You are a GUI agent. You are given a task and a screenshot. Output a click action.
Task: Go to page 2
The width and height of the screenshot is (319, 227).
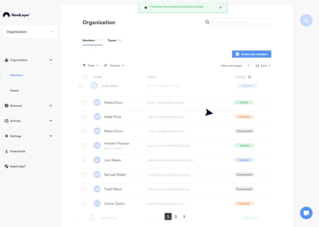pyautogui.click(x=176, y=217)
